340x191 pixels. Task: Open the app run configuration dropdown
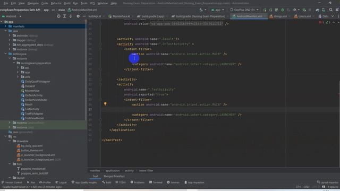[217, 10]
